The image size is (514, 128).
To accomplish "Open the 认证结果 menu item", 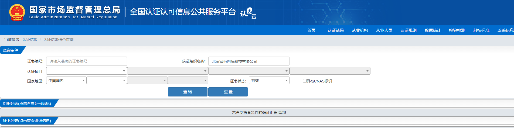I will [x=336, y=30].
